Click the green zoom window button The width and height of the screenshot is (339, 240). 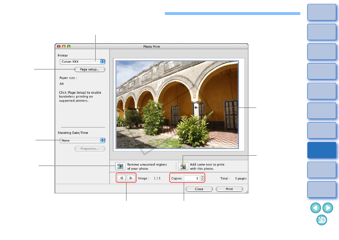tap(69, 46)
